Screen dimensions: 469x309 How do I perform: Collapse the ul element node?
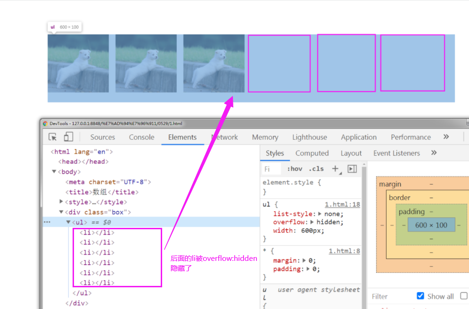tap(68, 222)
